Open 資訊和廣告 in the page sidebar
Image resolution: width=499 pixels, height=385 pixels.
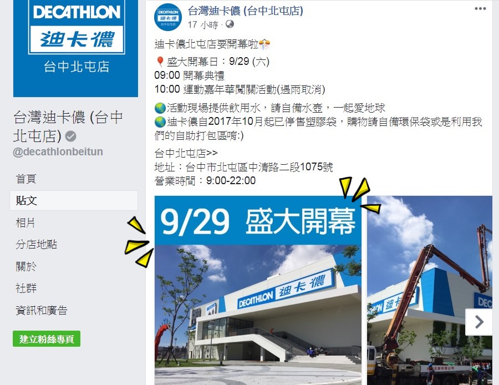point(42,310)
